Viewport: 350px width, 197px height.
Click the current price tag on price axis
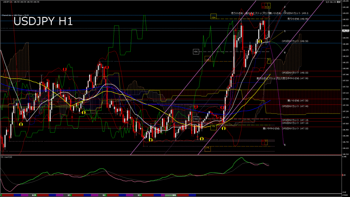tap(345, 30)
